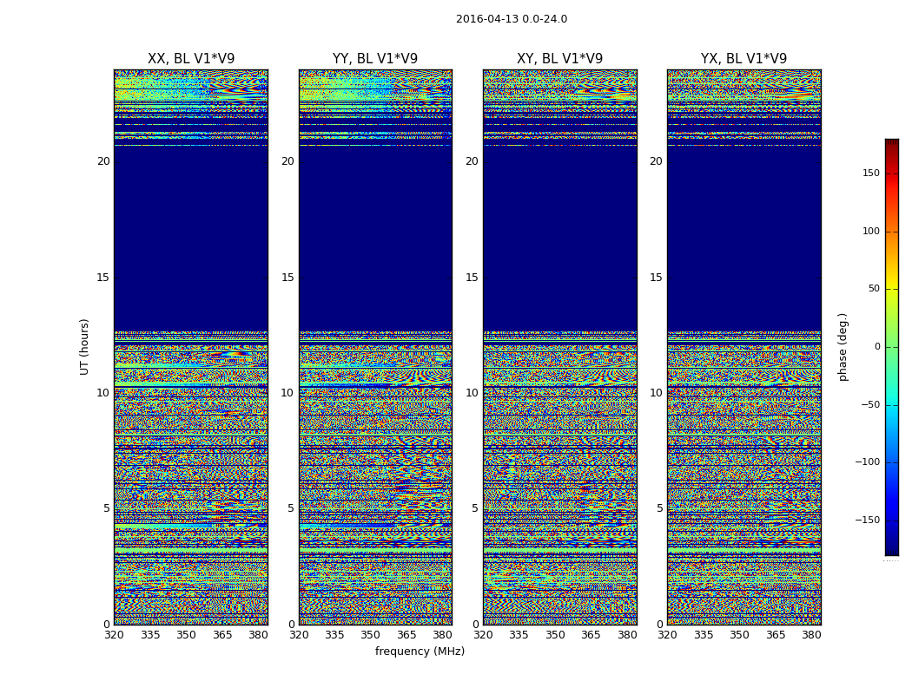Click the red top end of the colorbar
Image resolution: width=912 pixels, height=694 pixels.
(x=891, y=144)
